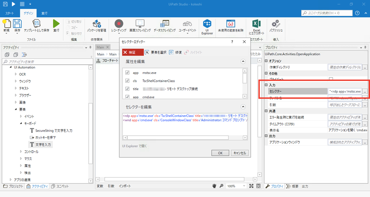The height and width of the screenshot is (197, 370).
Task: Select the 文字を入力 activity
Action: [41, 144]
